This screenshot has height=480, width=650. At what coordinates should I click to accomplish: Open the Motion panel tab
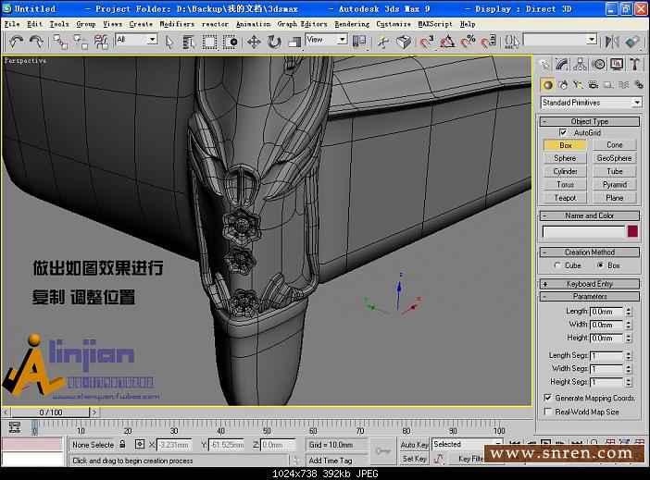pos(598,64)
